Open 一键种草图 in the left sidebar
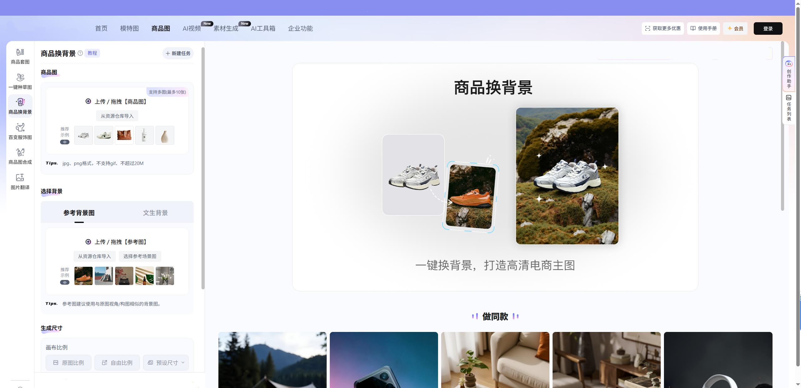 (20, 81)
